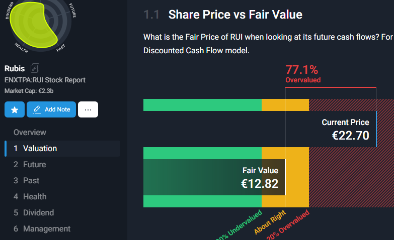Click the red hatched overvalued zone
The width and height of the screenshot is (394, 240).
pyautogui.click(x=351, y=177)
